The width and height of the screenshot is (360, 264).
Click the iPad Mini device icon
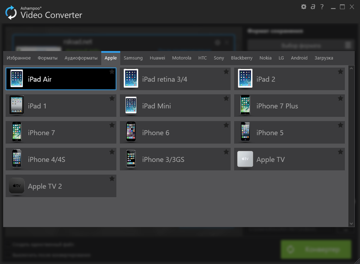point(130,105)
